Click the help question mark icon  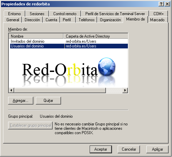tap(161, 4)
